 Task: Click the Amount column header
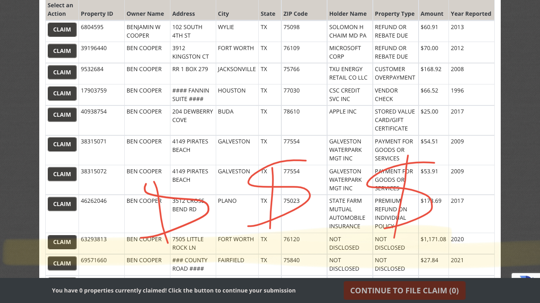click(432, 14)
